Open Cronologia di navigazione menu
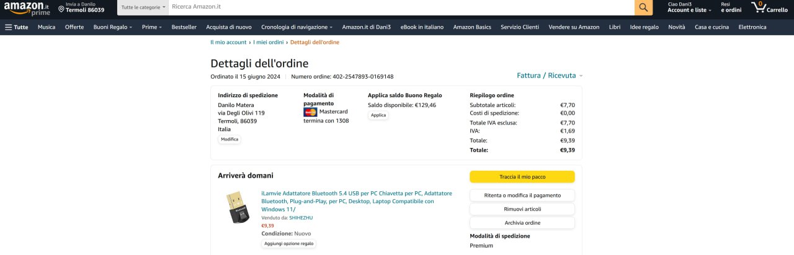 click(x=297, y=27)
